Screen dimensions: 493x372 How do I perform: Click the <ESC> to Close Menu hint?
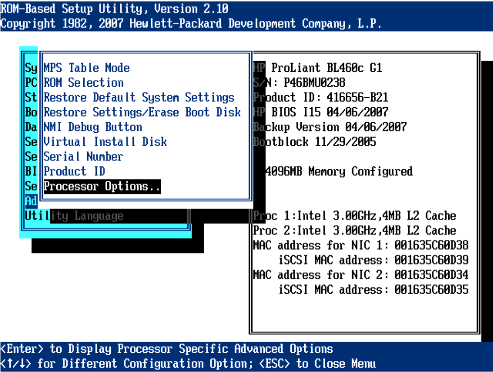point(318,363)
